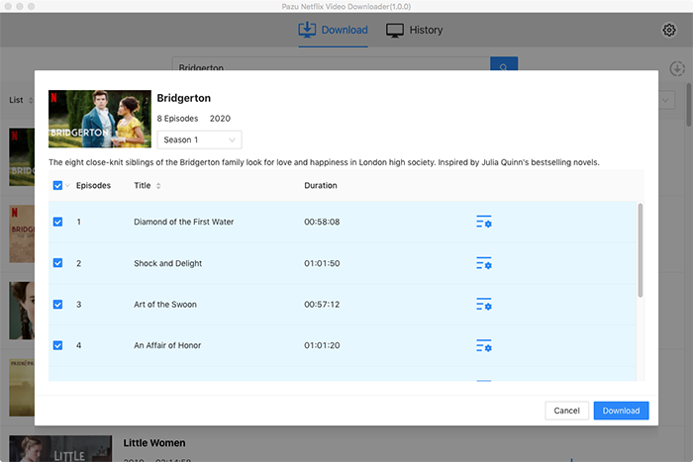Open the List view sort selector
This screenshot has height=462, width=693.
click(x=21, y=100)
